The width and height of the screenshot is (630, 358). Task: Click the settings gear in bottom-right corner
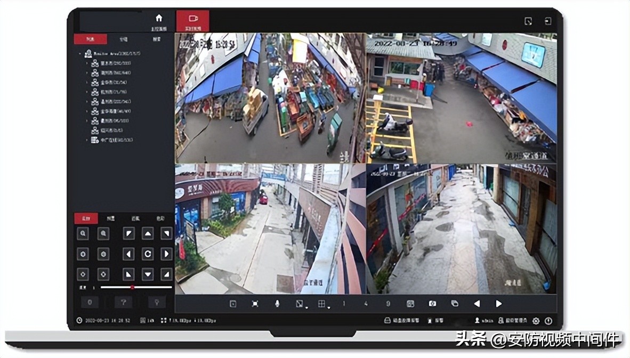tap(536, 320)
